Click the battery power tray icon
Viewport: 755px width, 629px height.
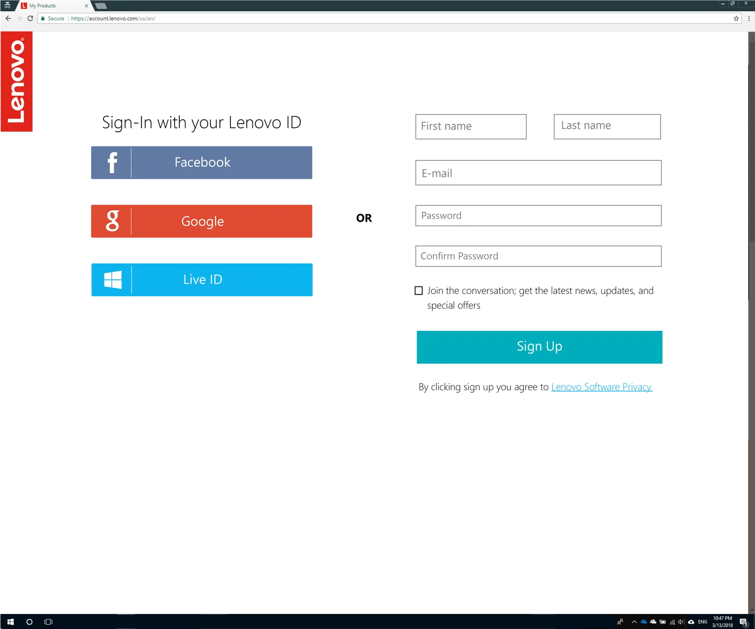(663, 622)
